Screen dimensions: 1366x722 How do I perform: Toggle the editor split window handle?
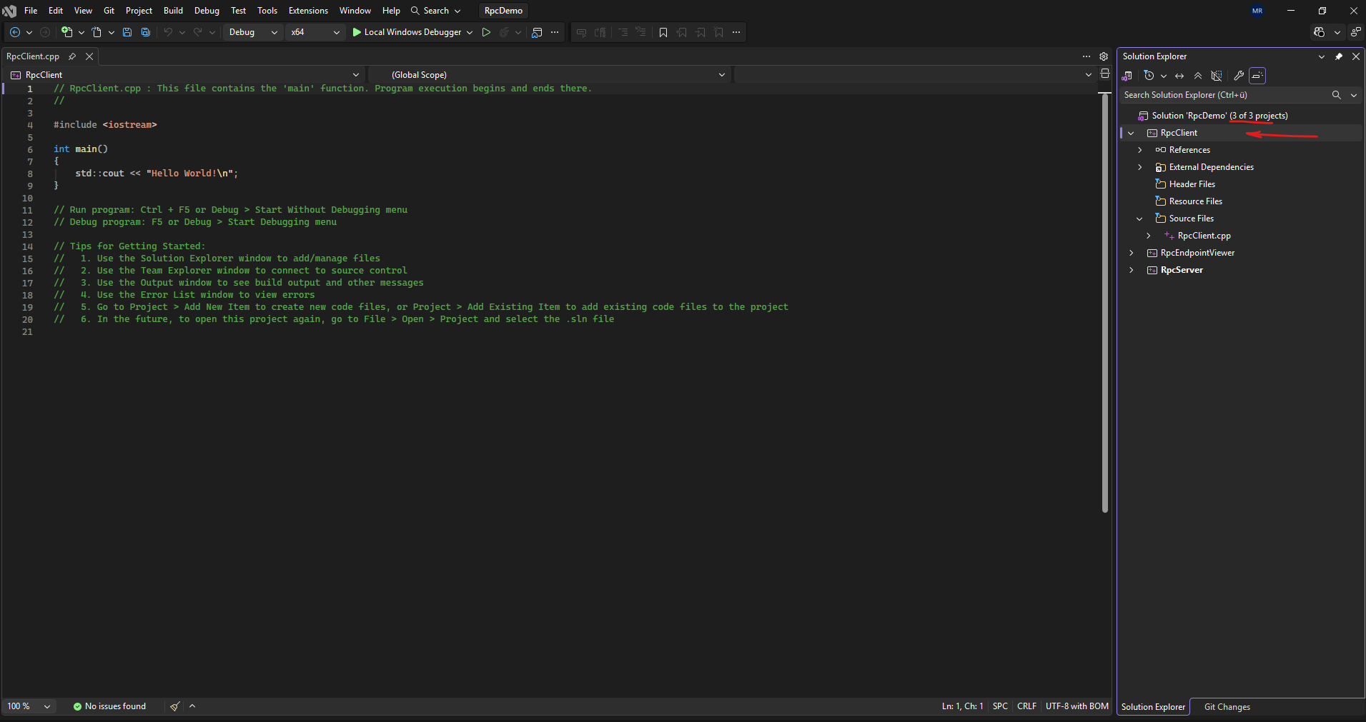tap(1105, 74)
